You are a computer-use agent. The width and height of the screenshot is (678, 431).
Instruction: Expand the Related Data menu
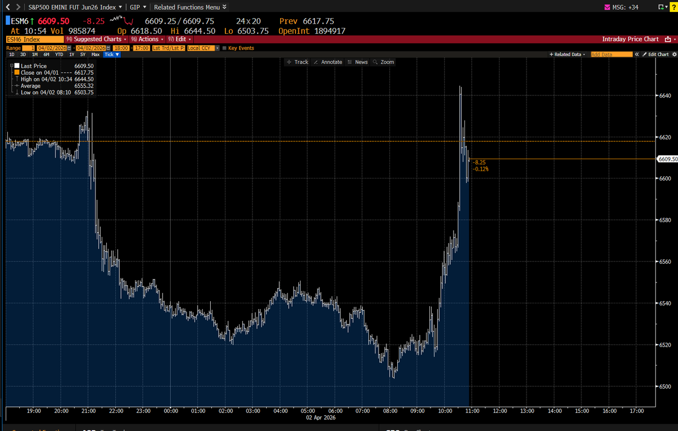click(567, 54)
